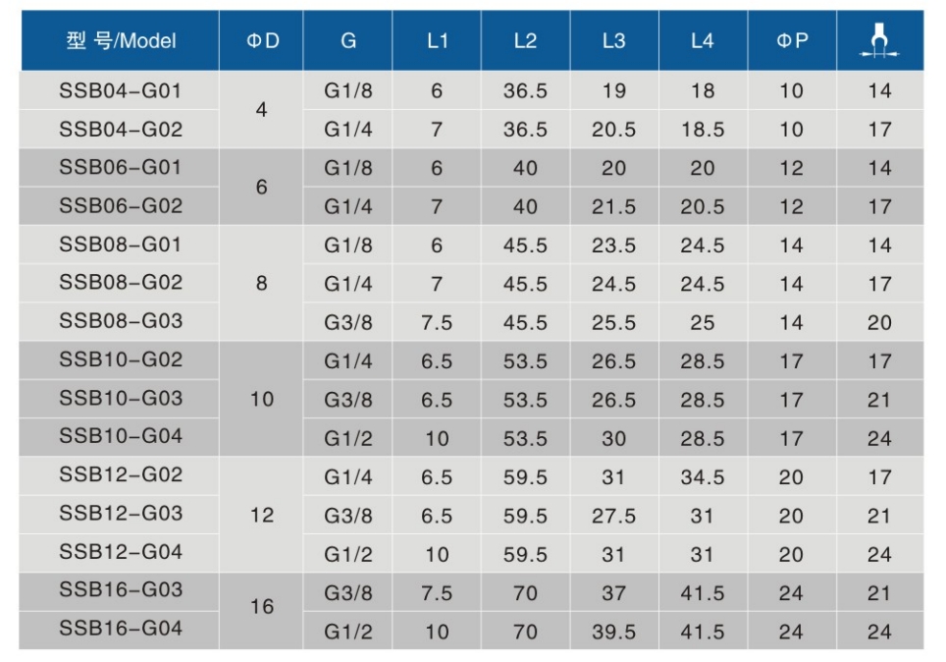Click the merged ΦD cell showing 12
946x662 pixels.
point(262,515)
